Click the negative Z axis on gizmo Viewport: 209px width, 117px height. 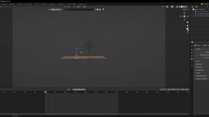[x=184, y=20]
